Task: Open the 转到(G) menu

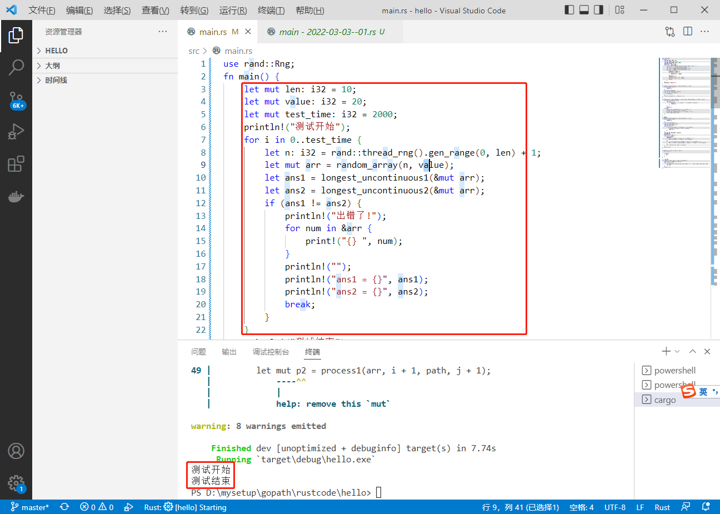Action: pos(194,10)
